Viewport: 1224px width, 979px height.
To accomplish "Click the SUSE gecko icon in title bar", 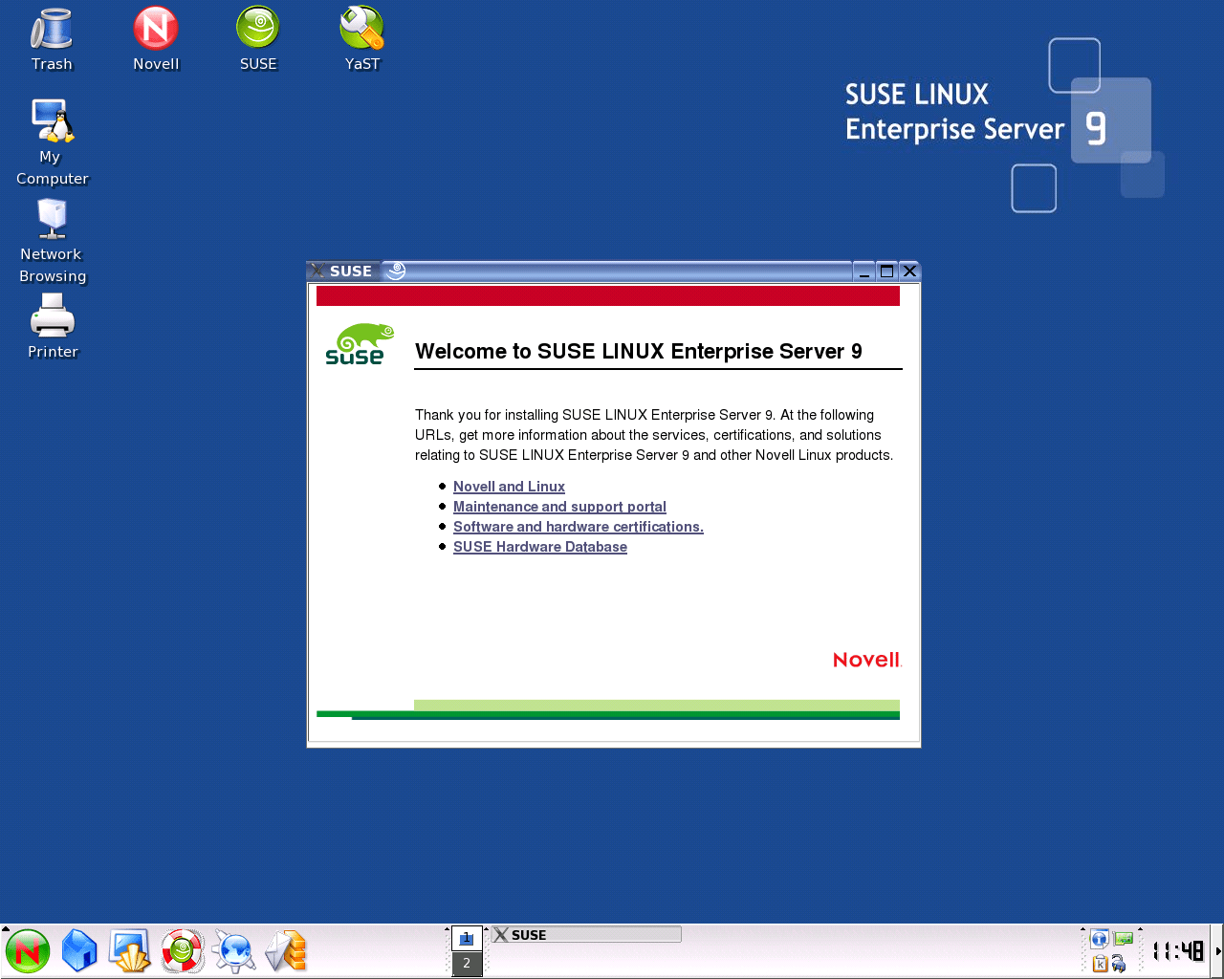I will (x=396, y=271).
